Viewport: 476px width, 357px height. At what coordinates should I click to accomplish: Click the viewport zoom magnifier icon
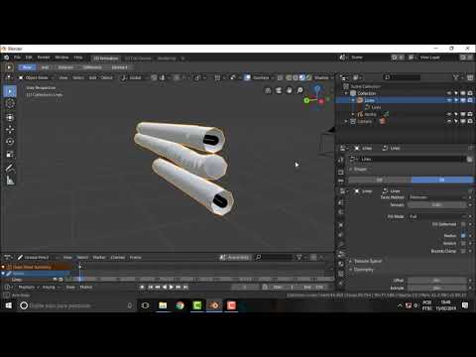pyautogui.click(x=299, y=90)
